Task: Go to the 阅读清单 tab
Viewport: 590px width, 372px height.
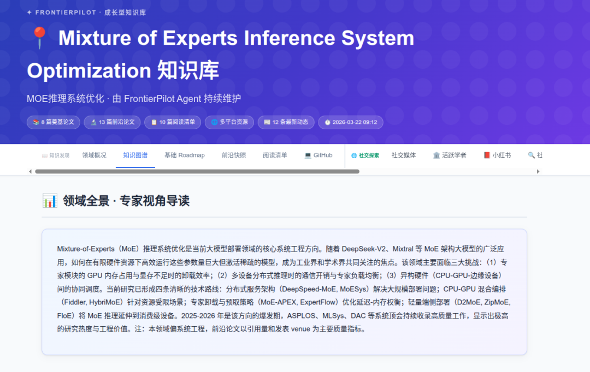Action: tap(275, 155)
